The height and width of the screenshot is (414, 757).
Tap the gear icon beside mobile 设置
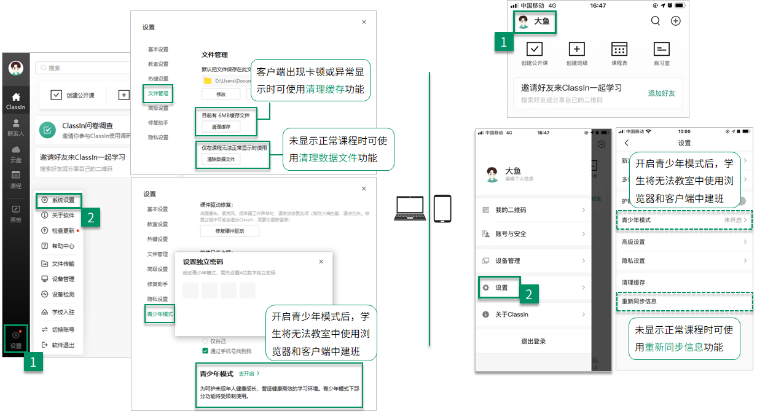pos(485,287)
